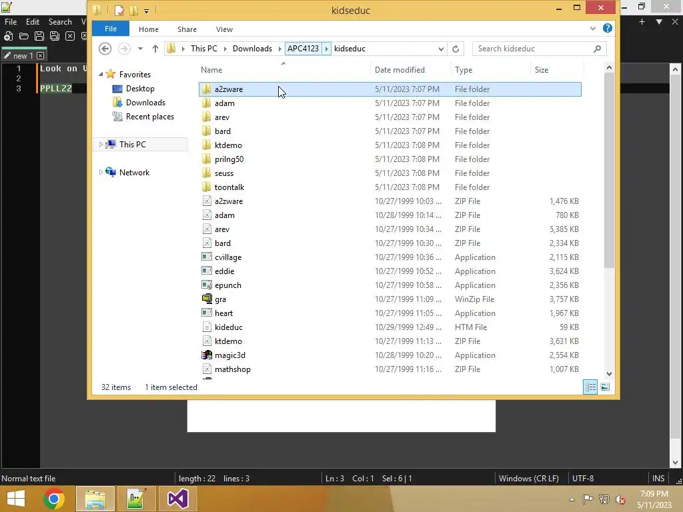Expand the This PC tree node
This screenshot has height=512, width=683.
[x=101, y=144]
